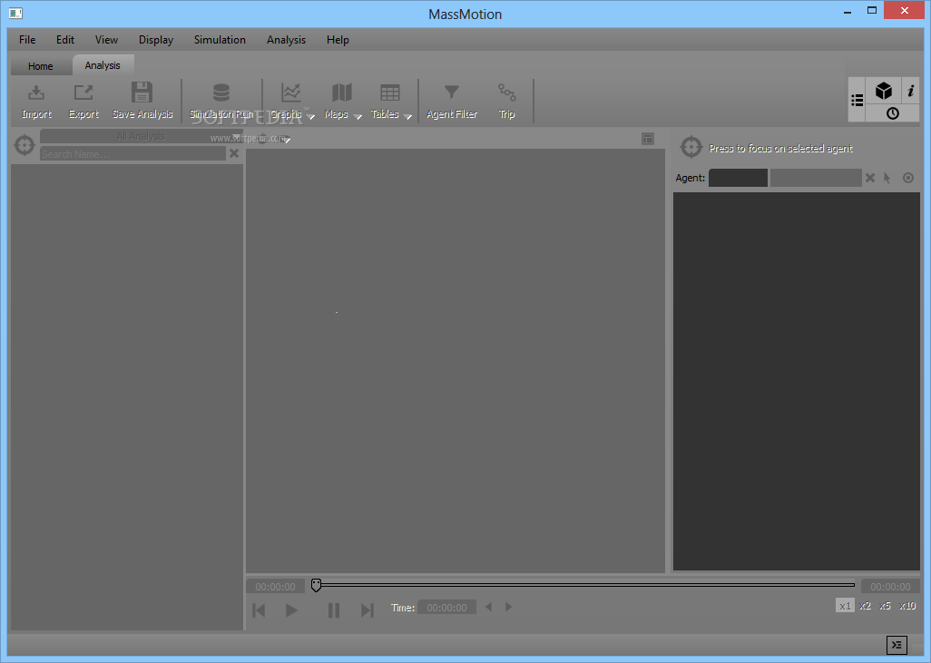This screenshot has width=931, height=663.
Task: Open the Simulation menu
Action: tap(220, 40)
